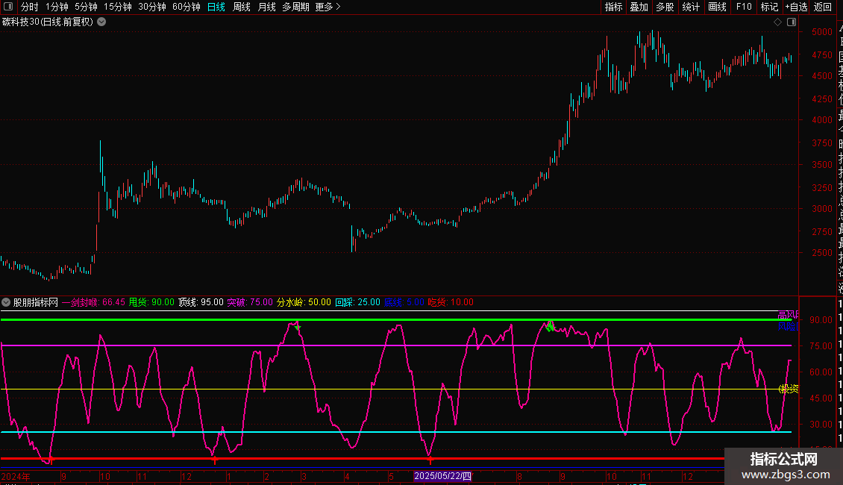843x485 pixels.
Task: Click the 2500 price axis label
Action: pos(822,253)
